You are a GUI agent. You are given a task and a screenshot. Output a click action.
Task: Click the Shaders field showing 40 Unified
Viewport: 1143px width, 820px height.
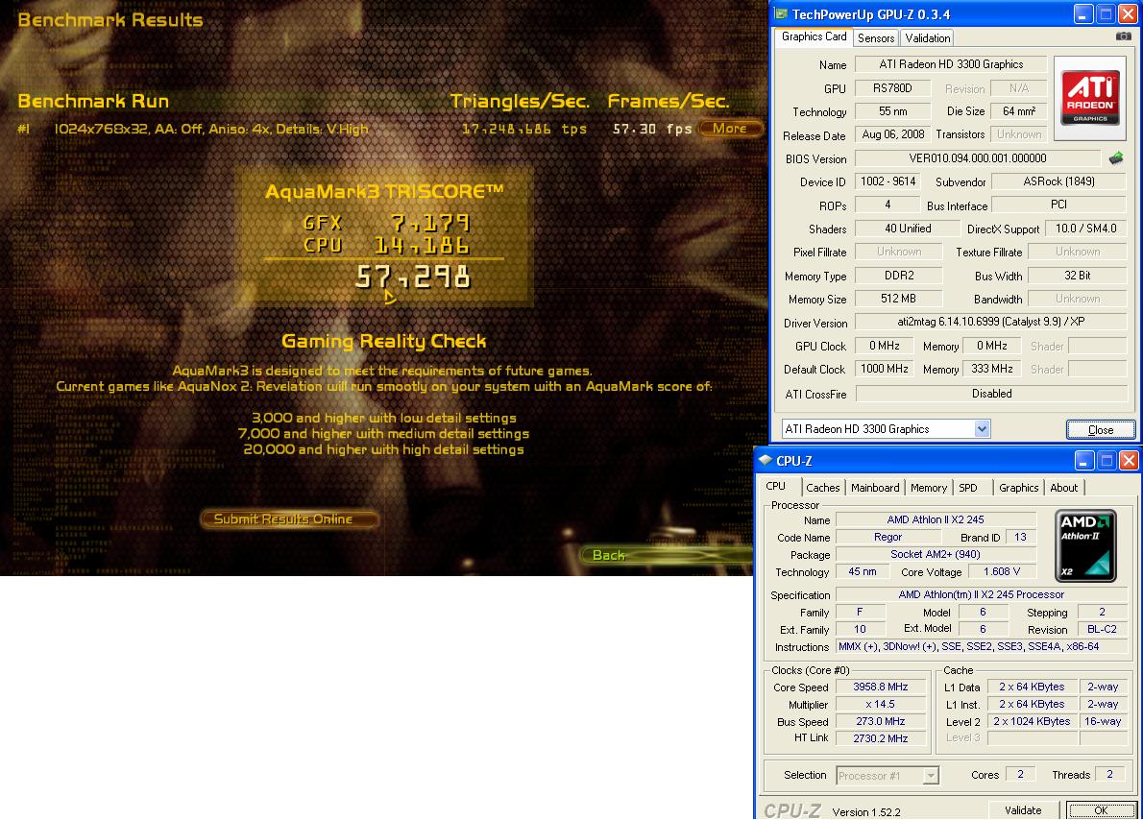click(908, 229)
